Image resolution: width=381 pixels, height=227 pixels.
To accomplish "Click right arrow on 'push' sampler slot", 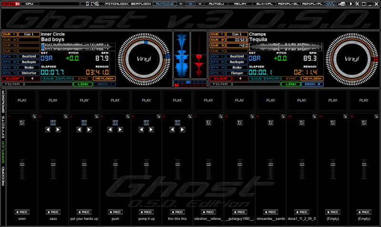I will (120, 130).
